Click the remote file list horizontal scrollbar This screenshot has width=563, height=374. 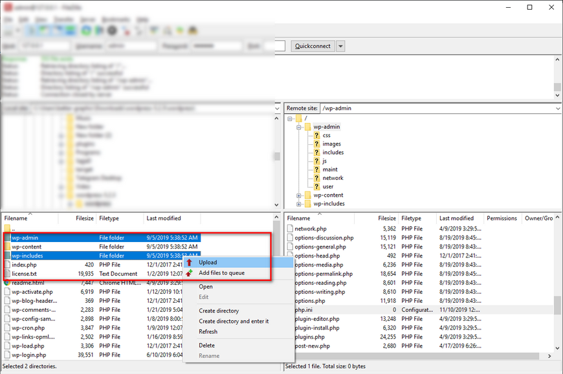417,356
